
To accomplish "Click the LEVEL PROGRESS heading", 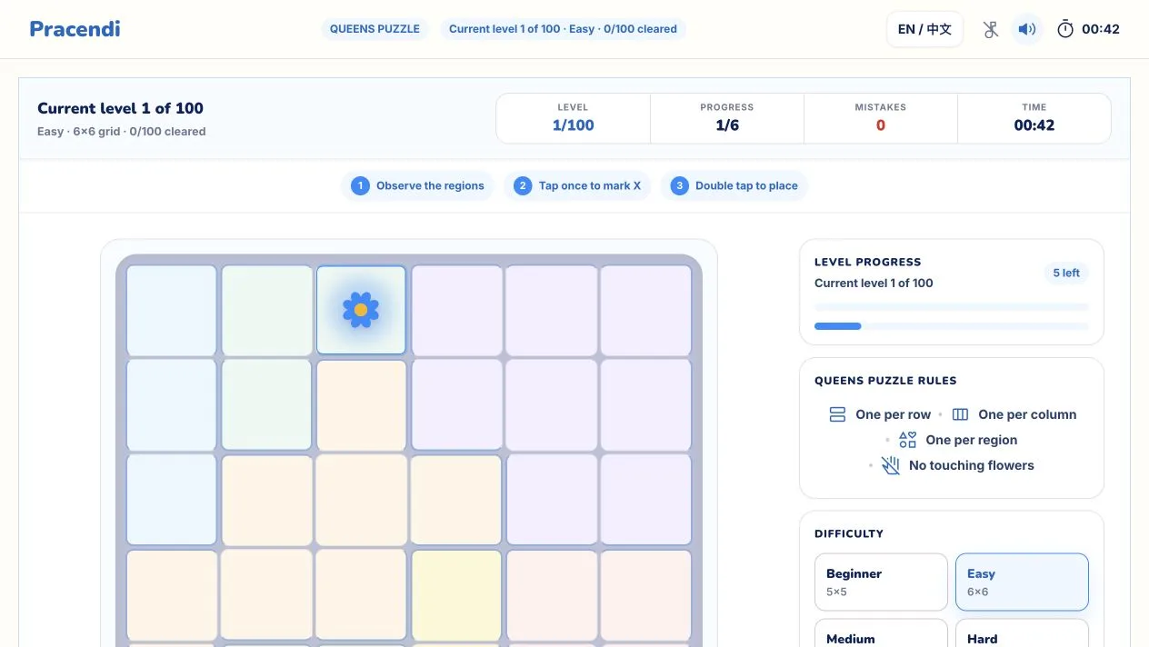I will point(868,262).
